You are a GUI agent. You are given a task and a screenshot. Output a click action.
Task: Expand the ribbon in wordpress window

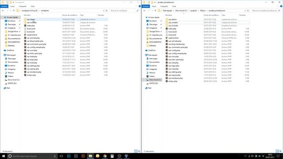[137, 6]
